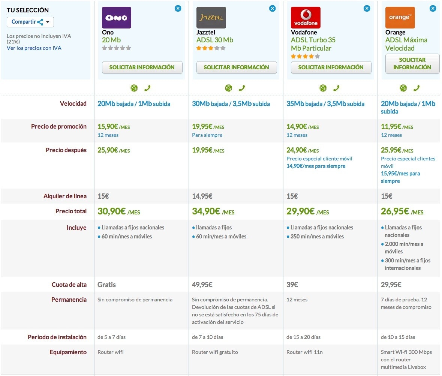Click the Vodafone star rating
The image size is (442, 376).
305,56
